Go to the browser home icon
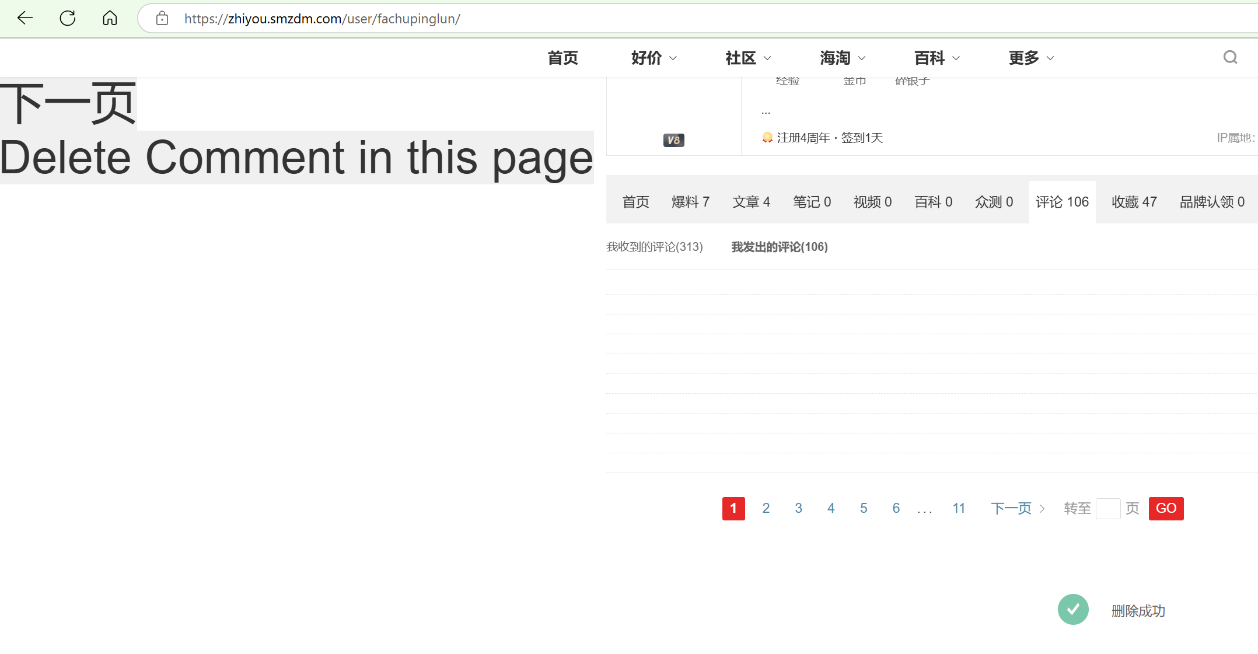 click(110, 18)
